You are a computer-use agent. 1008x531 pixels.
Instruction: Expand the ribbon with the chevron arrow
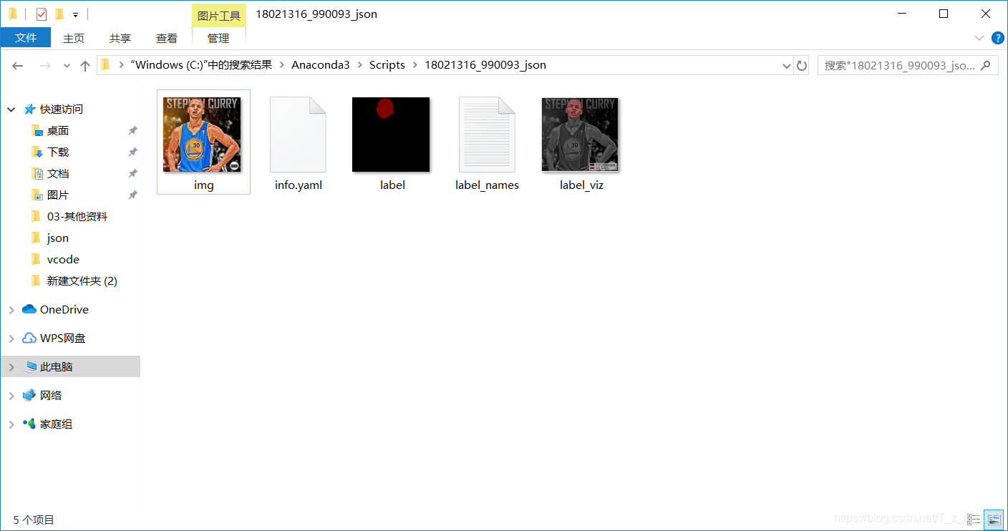click(x=979, y=38)
